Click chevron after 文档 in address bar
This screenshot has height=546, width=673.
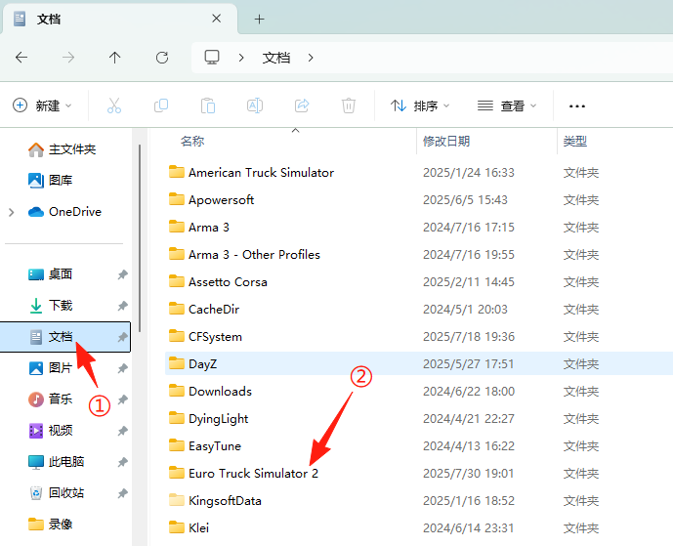click(x=311, y=58)
